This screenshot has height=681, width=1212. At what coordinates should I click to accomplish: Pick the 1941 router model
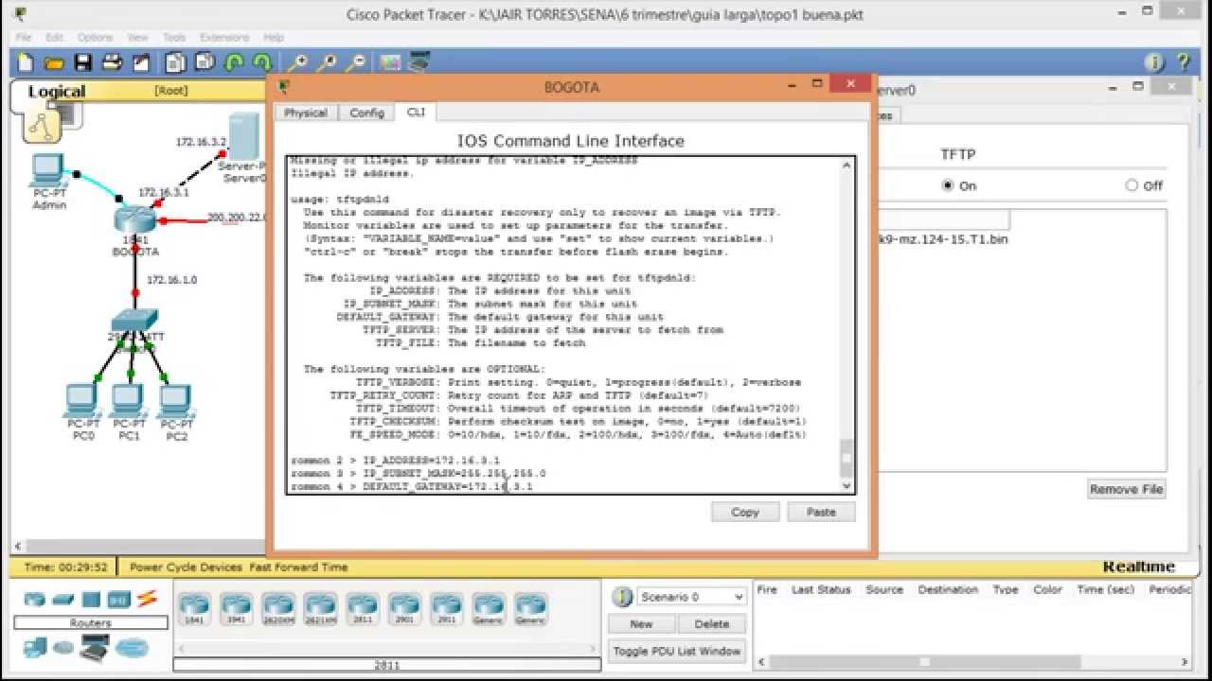pos(235,608)
